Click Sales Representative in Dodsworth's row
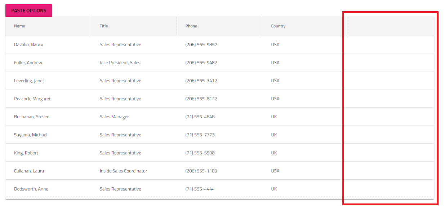The width and height of the screenshot is (445, 206). [120, 189]
